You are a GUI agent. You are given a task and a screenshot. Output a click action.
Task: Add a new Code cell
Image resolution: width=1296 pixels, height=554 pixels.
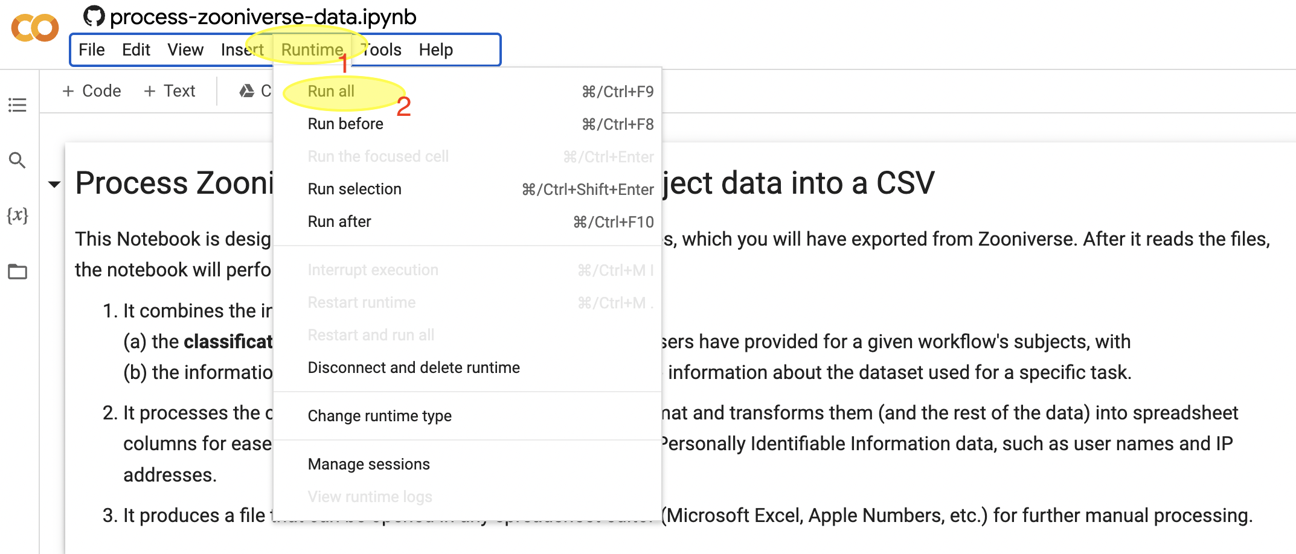pyautogui.click(x=92, y=91)
